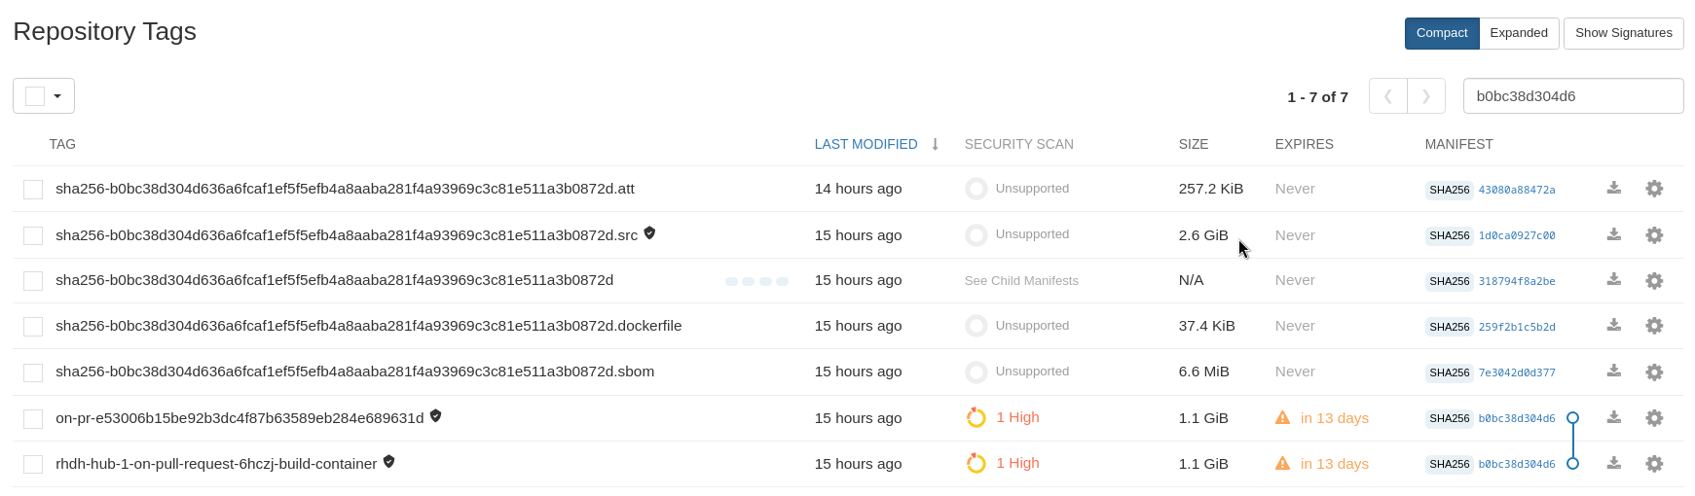This screenshot has height=496, width=1695.
Task: Tick checkbox for the .dockerfile tag
Action: pos(33,327)
